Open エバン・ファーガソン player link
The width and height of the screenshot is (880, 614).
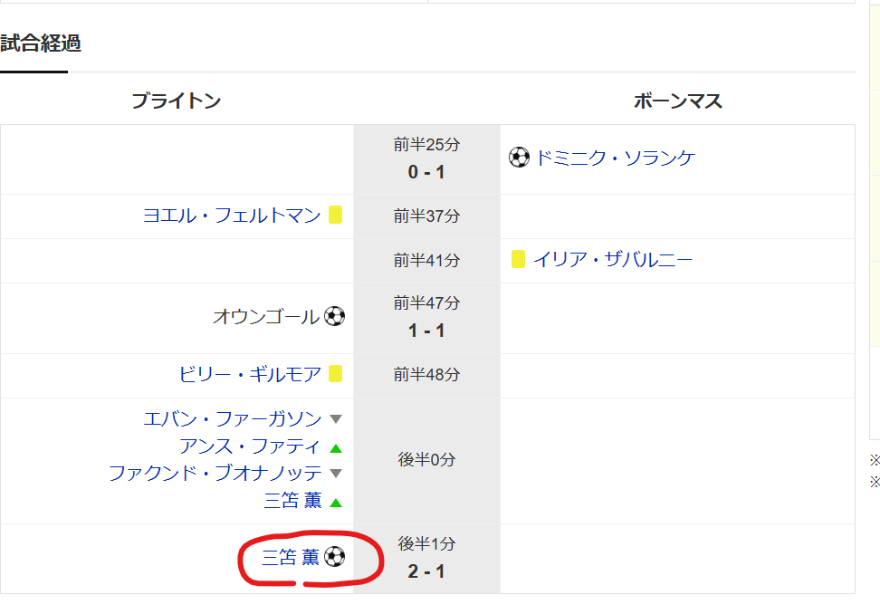(233, 418)
